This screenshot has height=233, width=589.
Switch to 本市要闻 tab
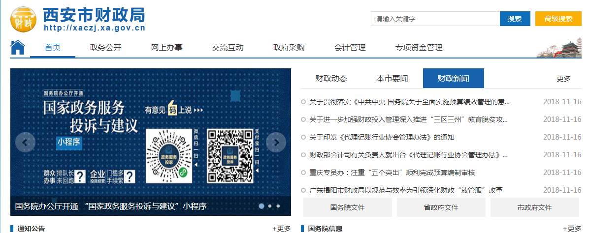pos(392,79)
